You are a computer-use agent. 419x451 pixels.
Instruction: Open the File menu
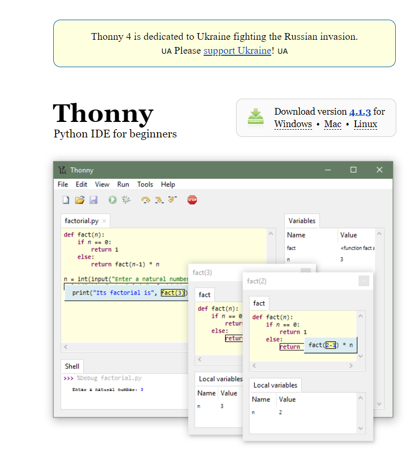(63, 184)
